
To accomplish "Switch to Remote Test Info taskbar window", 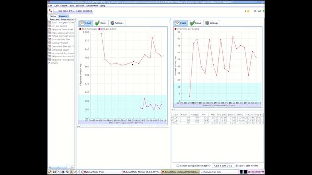I will pyautogui.click(x=220, y=172).
